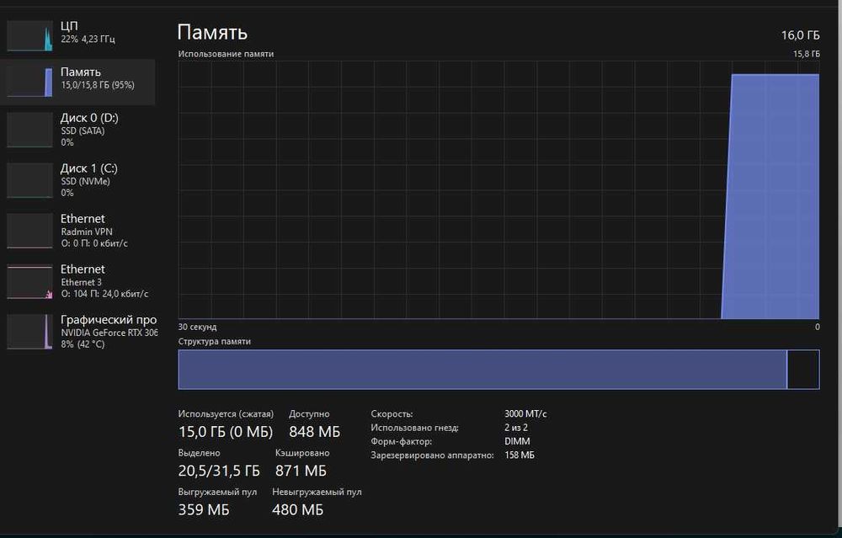
Task: Click the Выделено label
Action: pyautogui.click(x=199, y=453)
